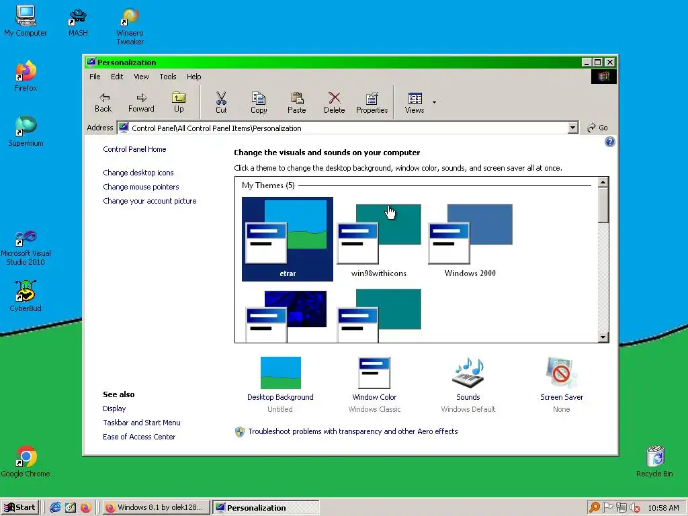Click the magnifier tray icon
The height and width of the screenshot is (516, 688).
pos(594,508)
